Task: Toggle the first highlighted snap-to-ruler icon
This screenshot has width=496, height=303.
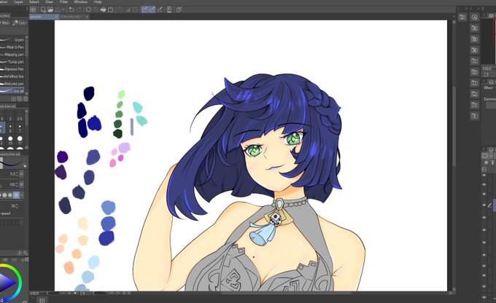Action: click(144, 9)
